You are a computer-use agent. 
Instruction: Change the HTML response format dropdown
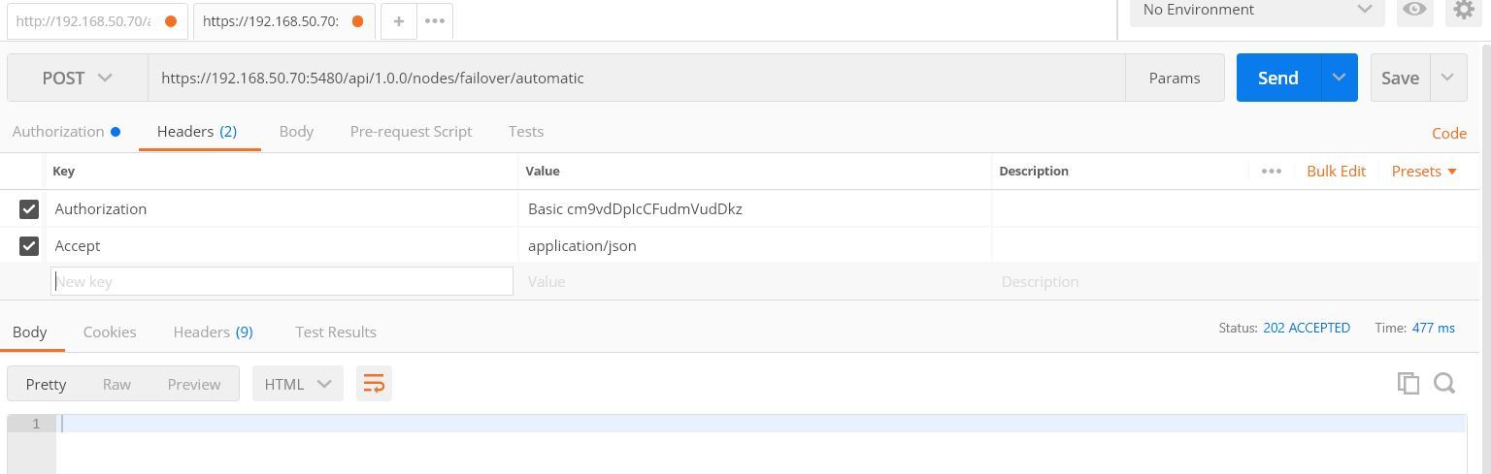coord(297,384)
